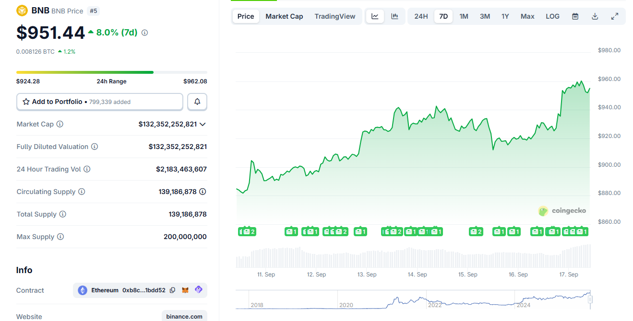Image resolution: width=633 pixels, height=321 pixels.
Task: Click the BNB coin logo icon
Action: (22, 11)
